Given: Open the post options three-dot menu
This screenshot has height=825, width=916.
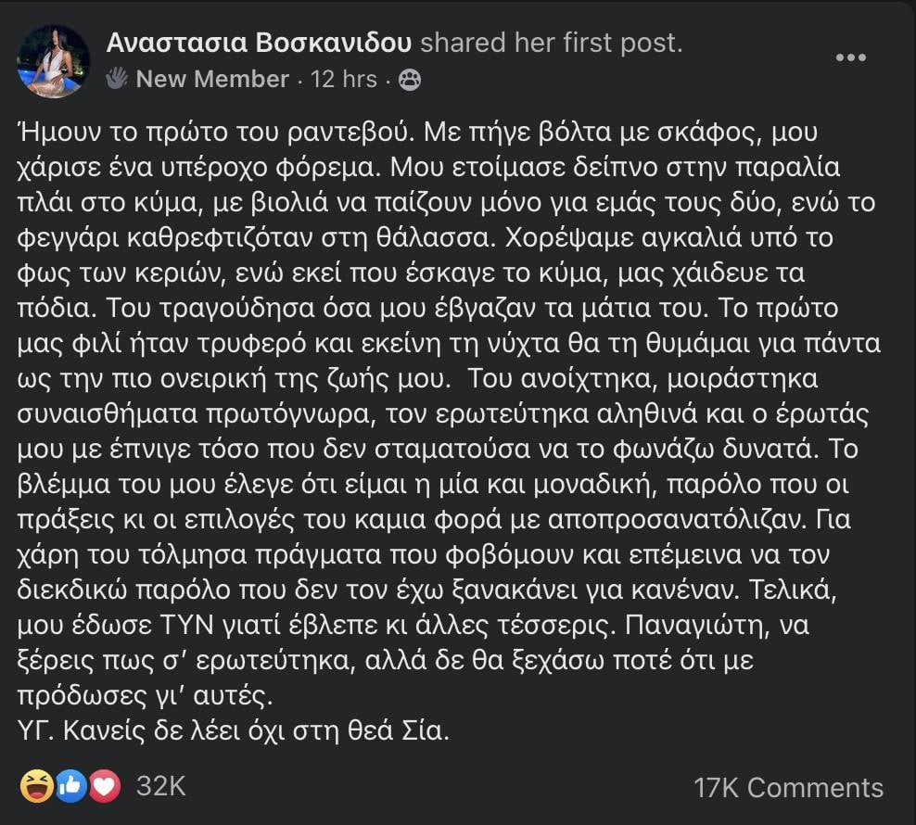Looking at the screenshot, I should click(850, 57).
